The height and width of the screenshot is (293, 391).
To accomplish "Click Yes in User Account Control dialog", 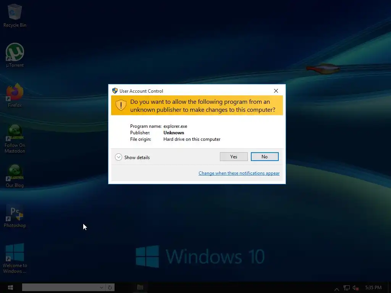I will [x=234, y=157].
